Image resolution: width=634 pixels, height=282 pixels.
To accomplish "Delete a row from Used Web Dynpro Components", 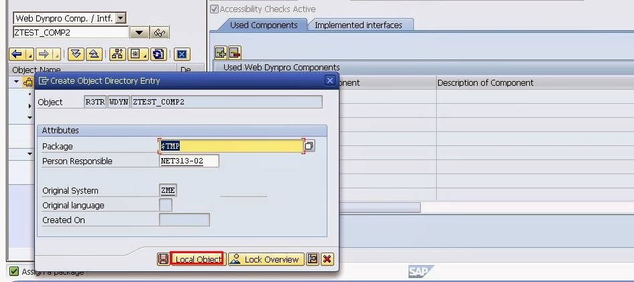I will pos(235,52).
